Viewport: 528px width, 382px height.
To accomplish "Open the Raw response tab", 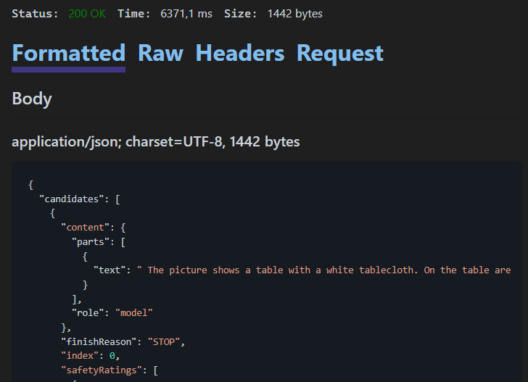I will [160, 54].
